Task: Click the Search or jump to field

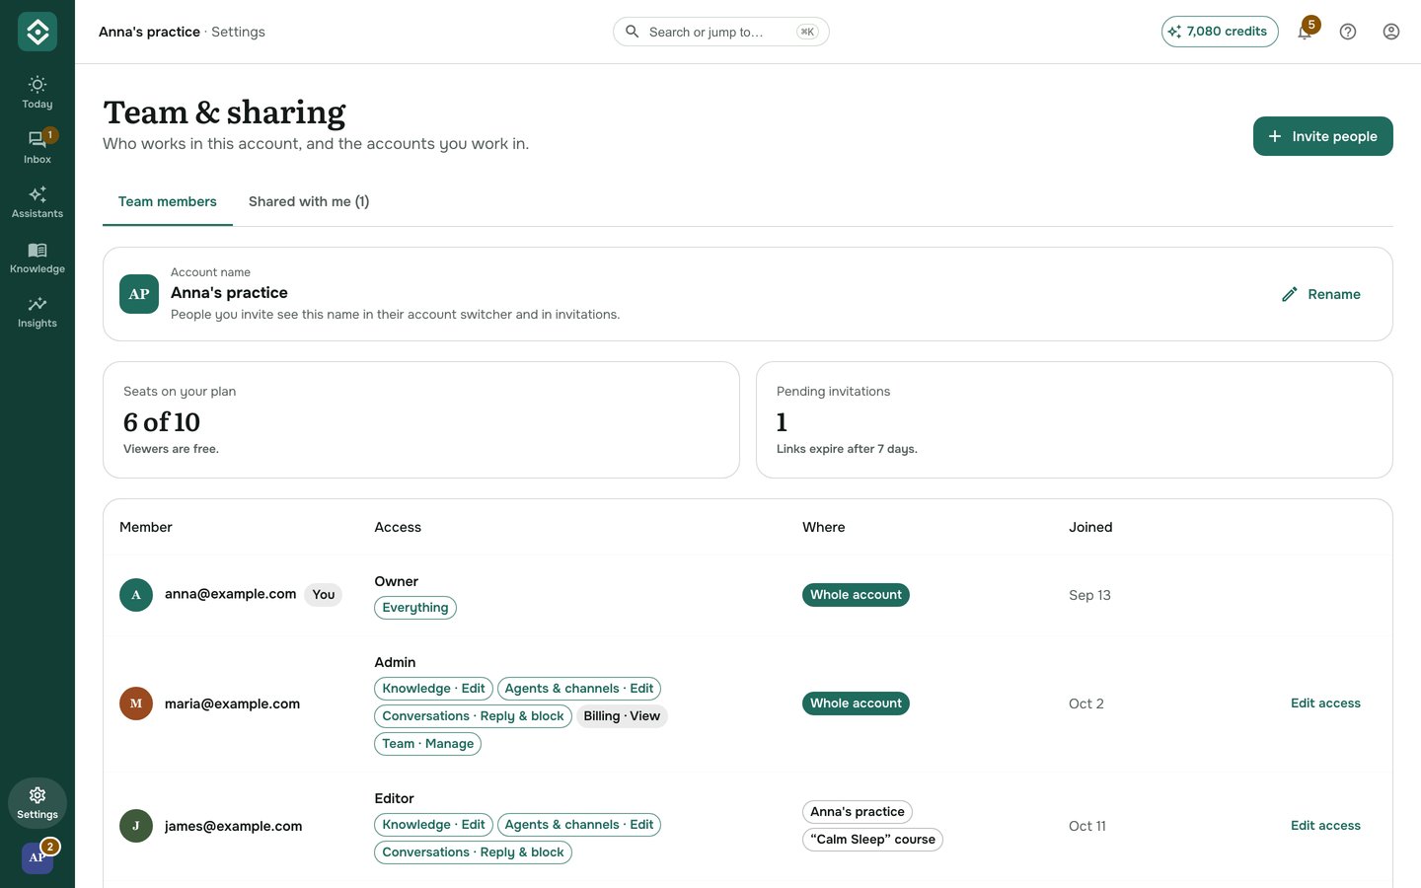Action: [x=721, y=32]
